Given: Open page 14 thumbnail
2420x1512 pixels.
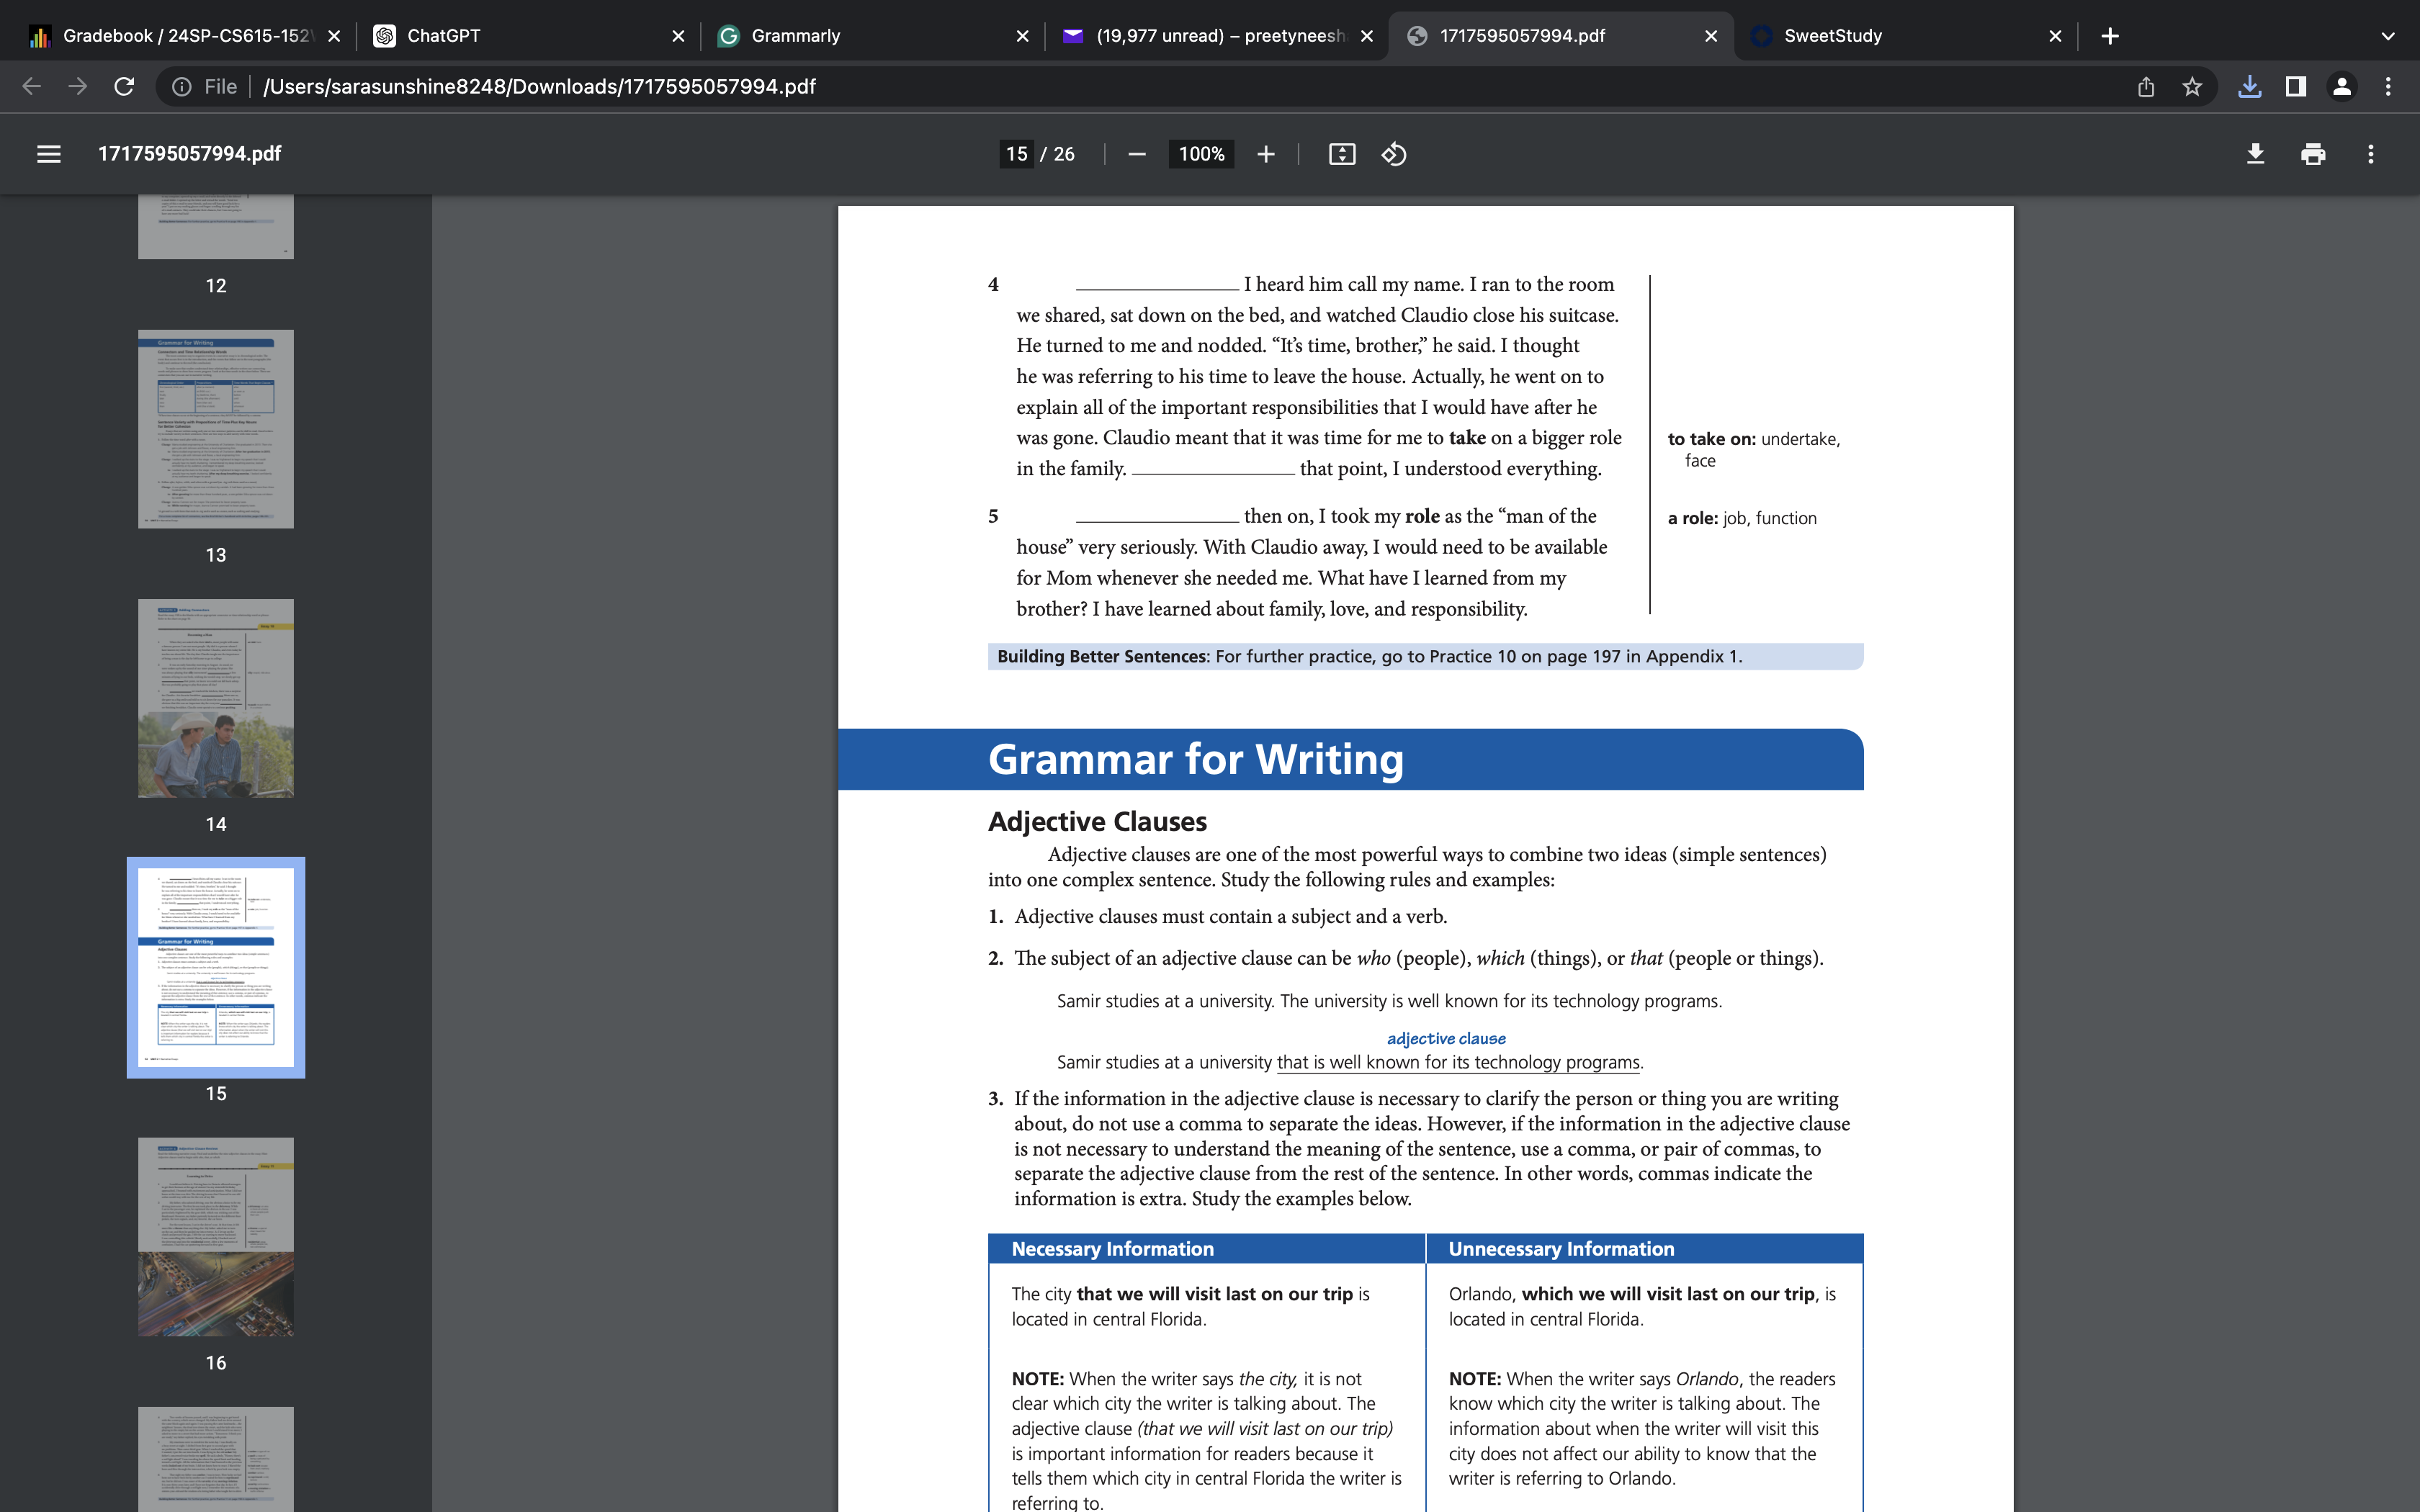Looking at the screenshot, I should coord(216,698).
